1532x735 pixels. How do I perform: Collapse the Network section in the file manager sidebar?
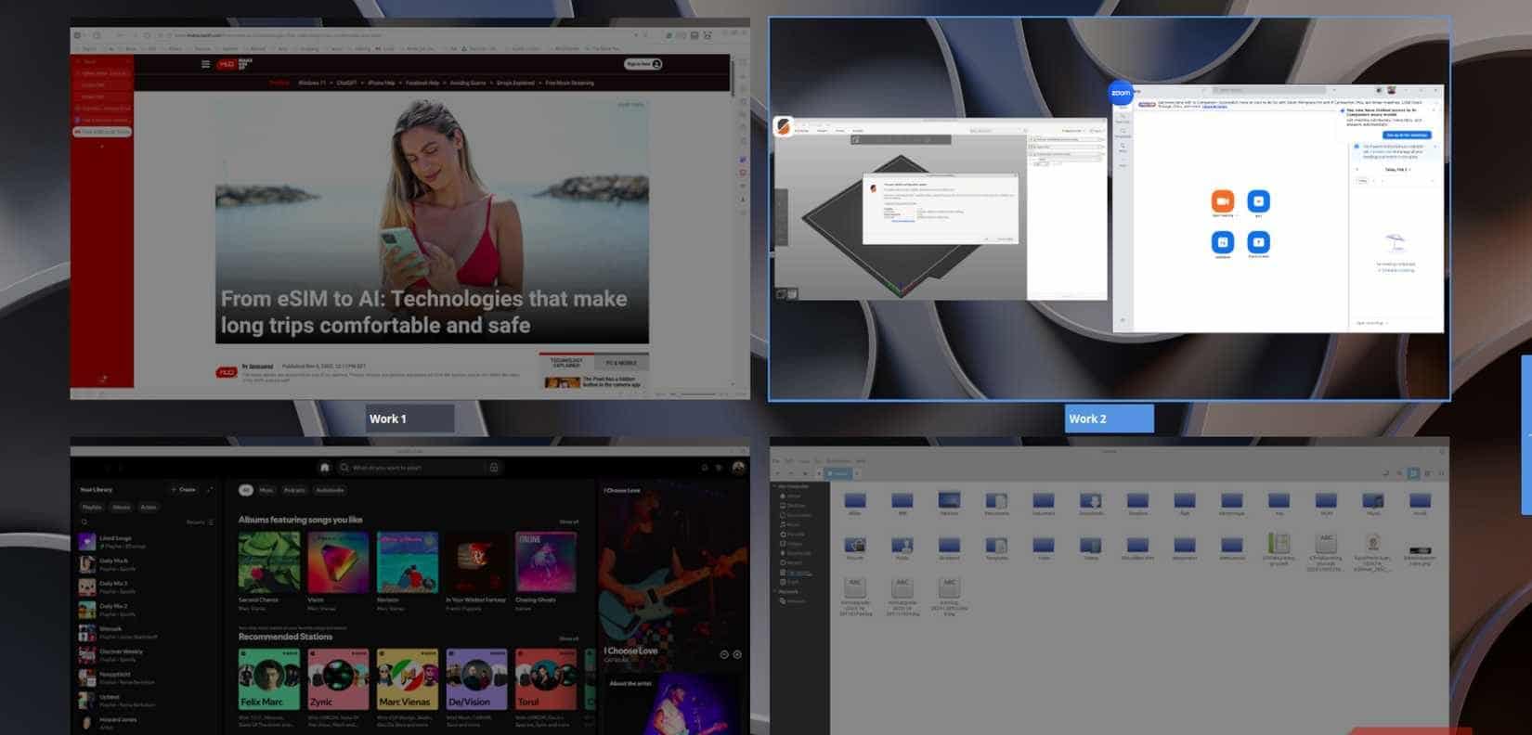(x=775, y=591)
